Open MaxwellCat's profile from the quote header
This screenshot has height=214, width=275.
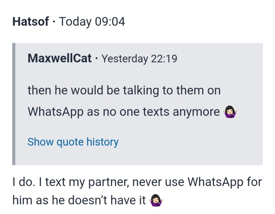pos(60,58)
